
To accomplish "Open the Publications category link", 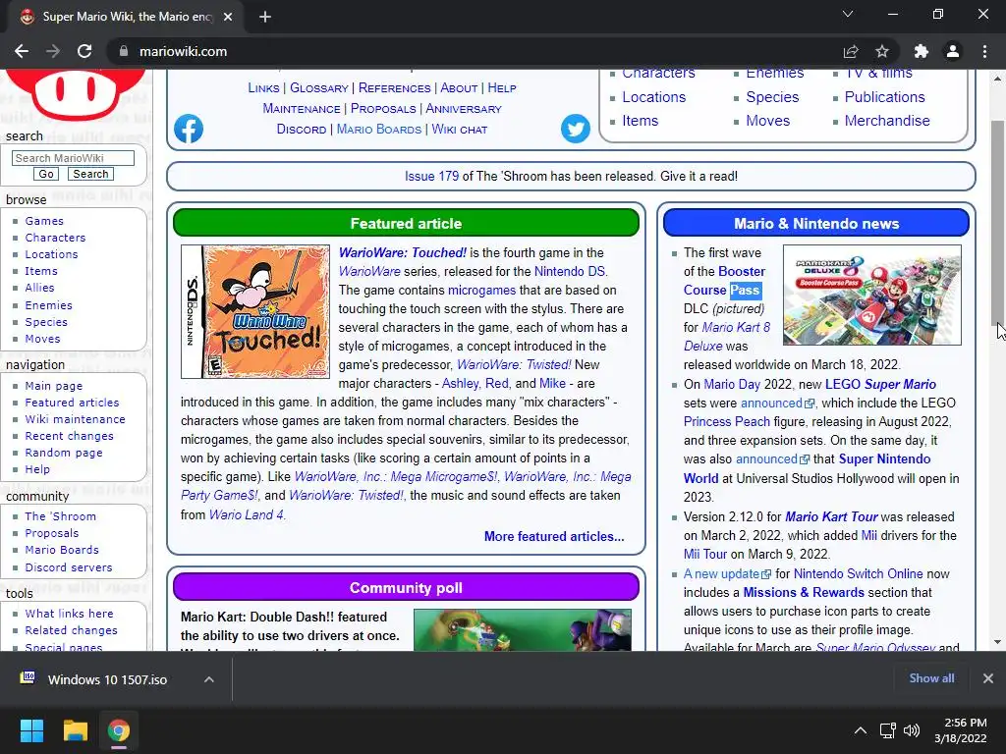I will pos(885,97).
